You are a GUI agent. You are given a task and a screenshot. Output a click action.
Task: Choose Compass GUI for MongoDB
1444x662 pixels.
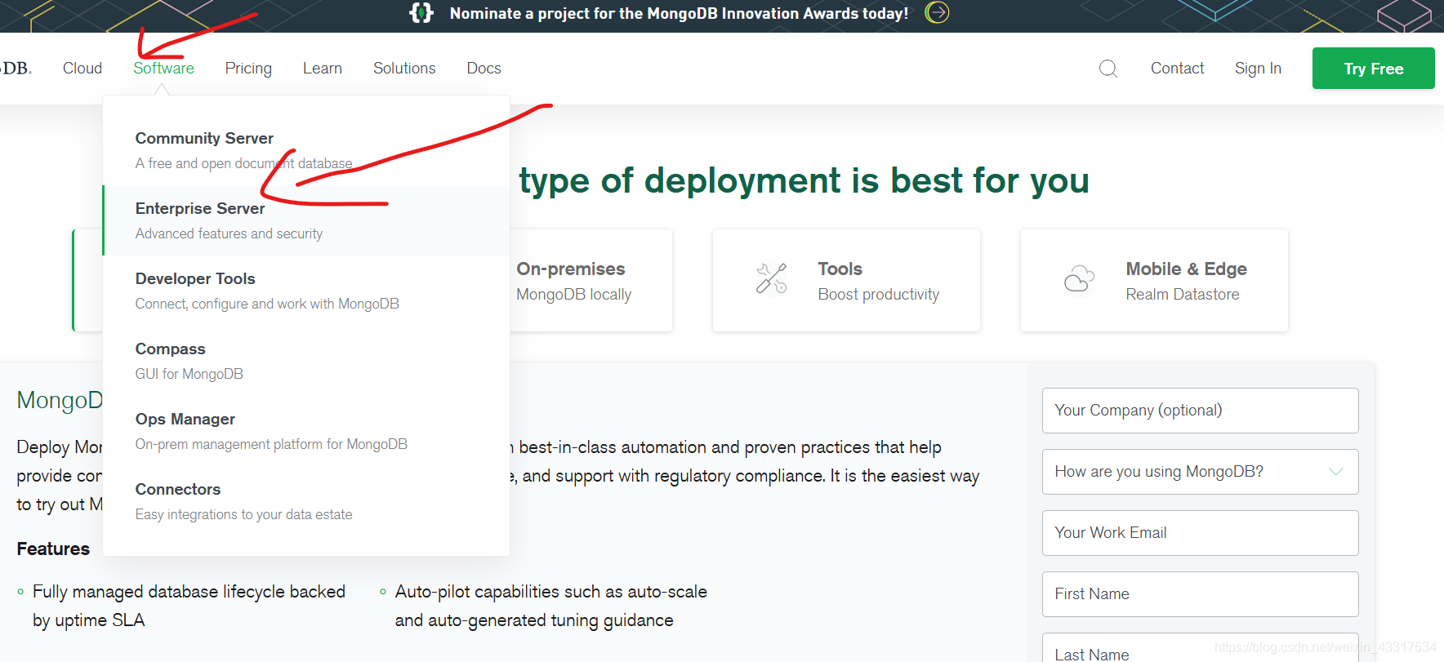(x=306, y=361)
